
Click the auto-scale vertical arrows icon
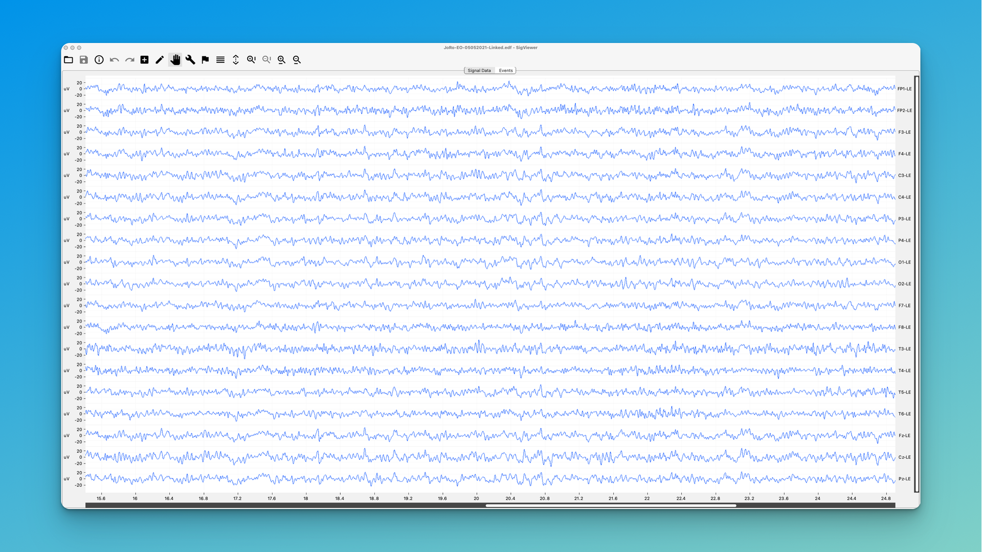pyautogui.click(x=236, y=60)
